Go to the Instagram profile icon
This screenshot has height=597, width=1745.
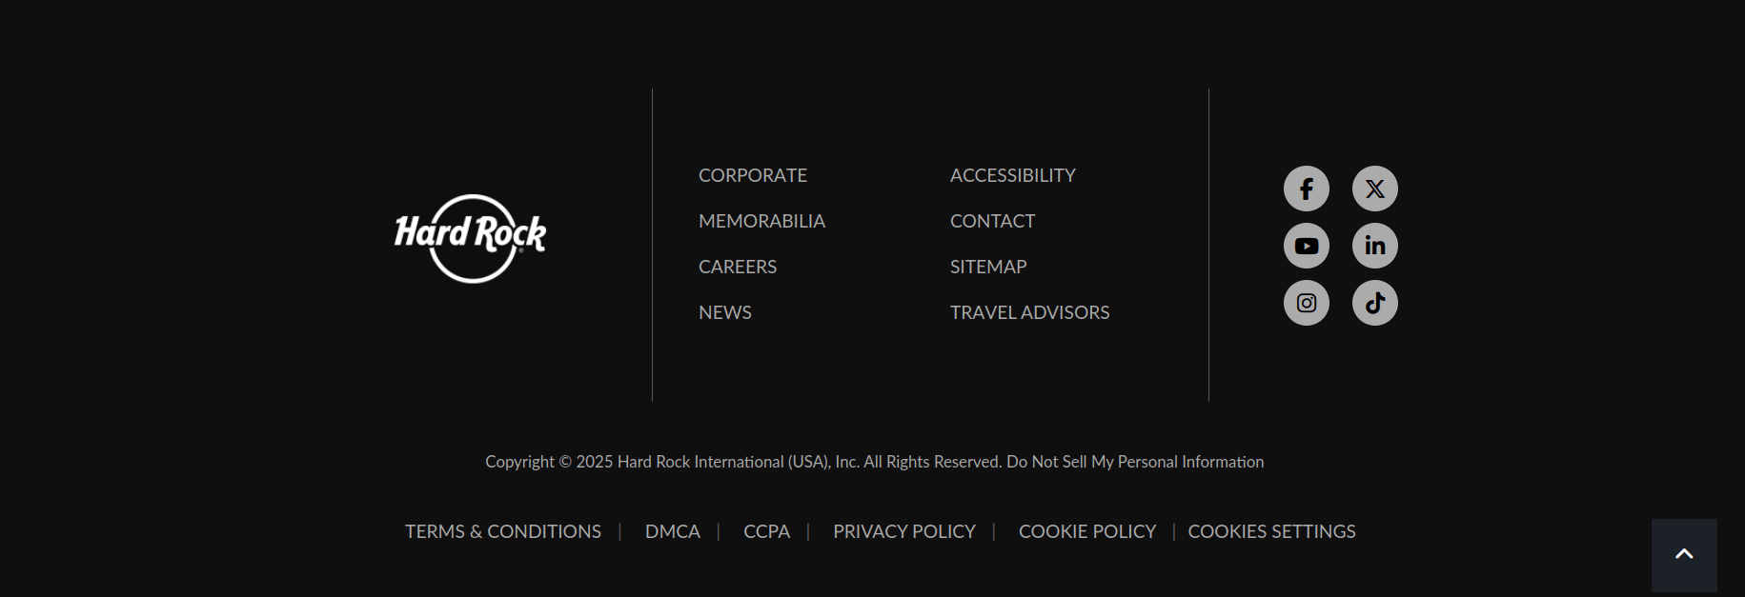click(1306, 303)
